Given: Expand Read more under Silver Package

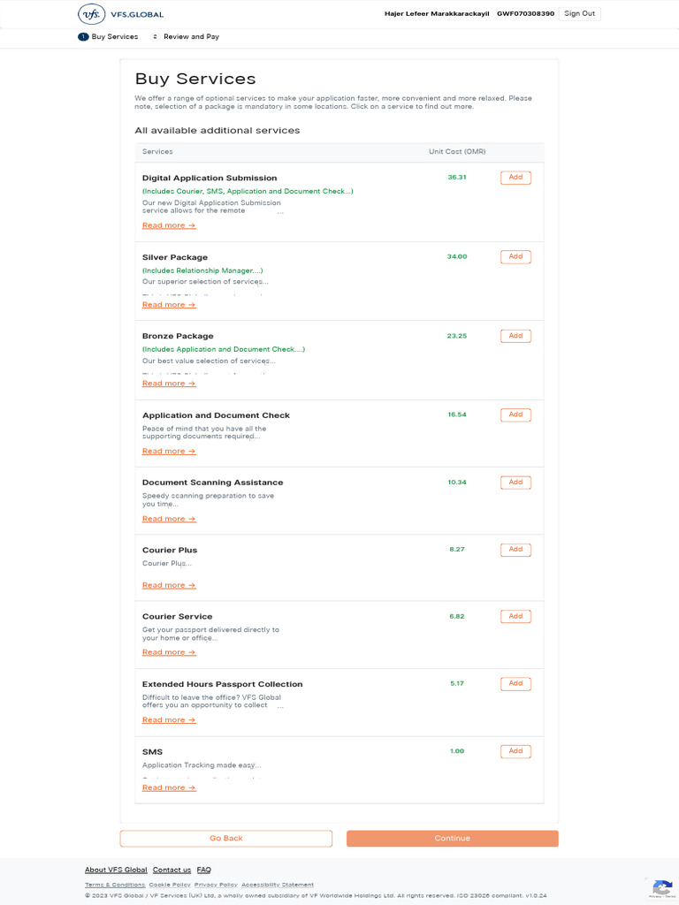Looking at the screenshot, I should (169, 305).
